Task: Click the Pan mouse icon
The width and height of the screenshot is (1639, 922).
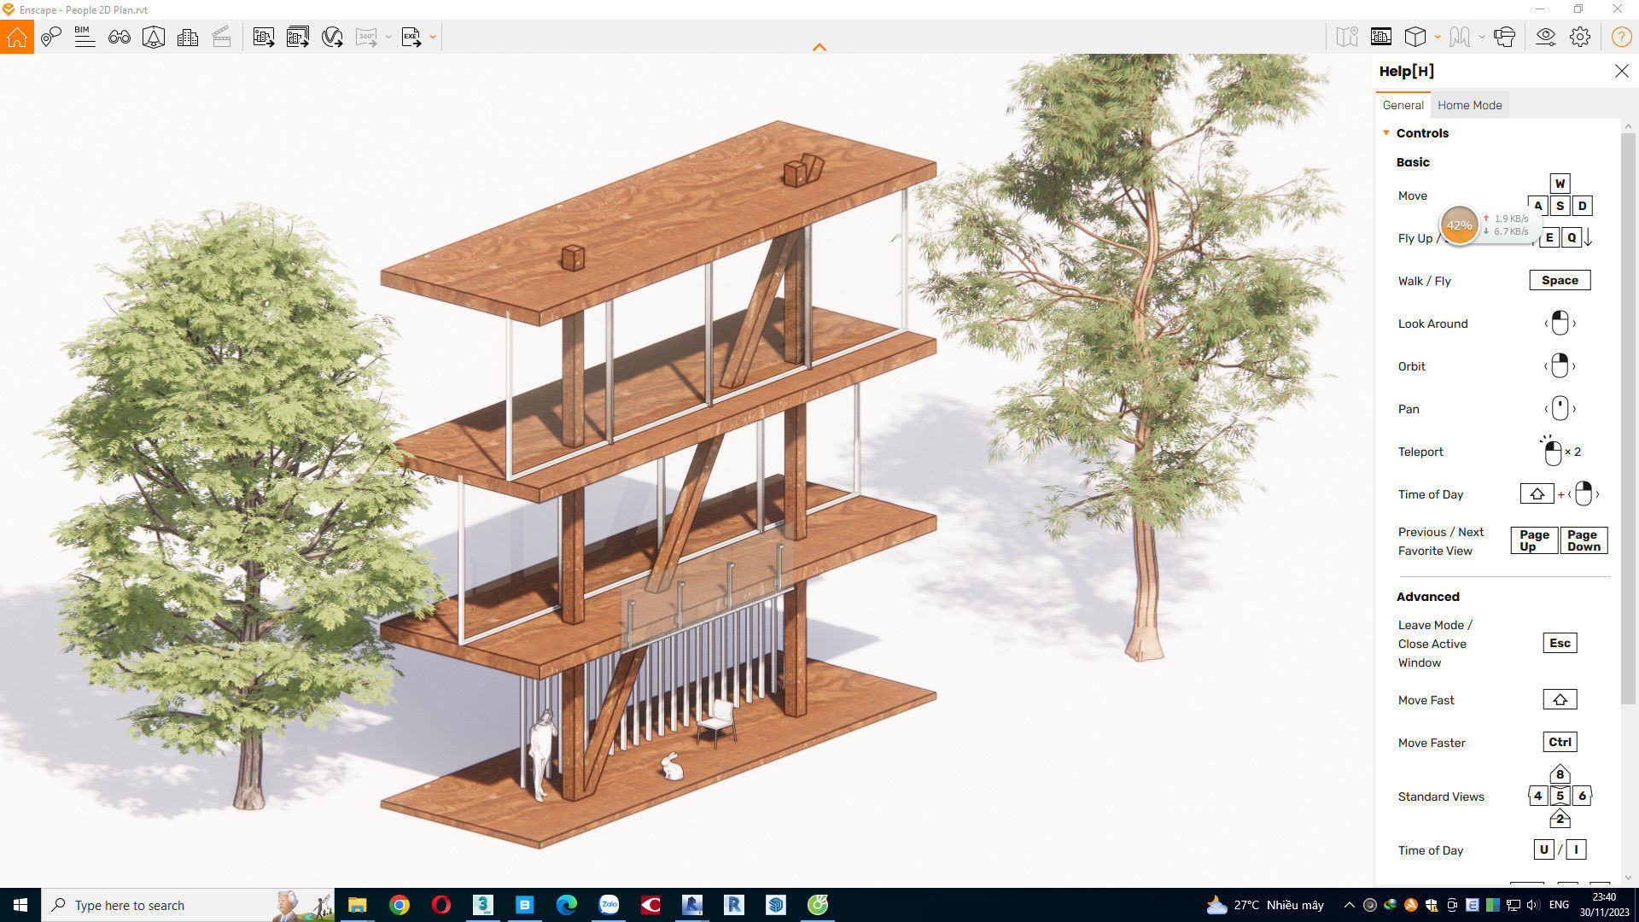Action: [x=1560, y=409]
